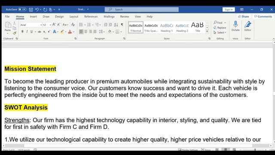This screenshot has width=275, height=155.
Task: Switch to the Review tab
Action: [x=125, y=16]
